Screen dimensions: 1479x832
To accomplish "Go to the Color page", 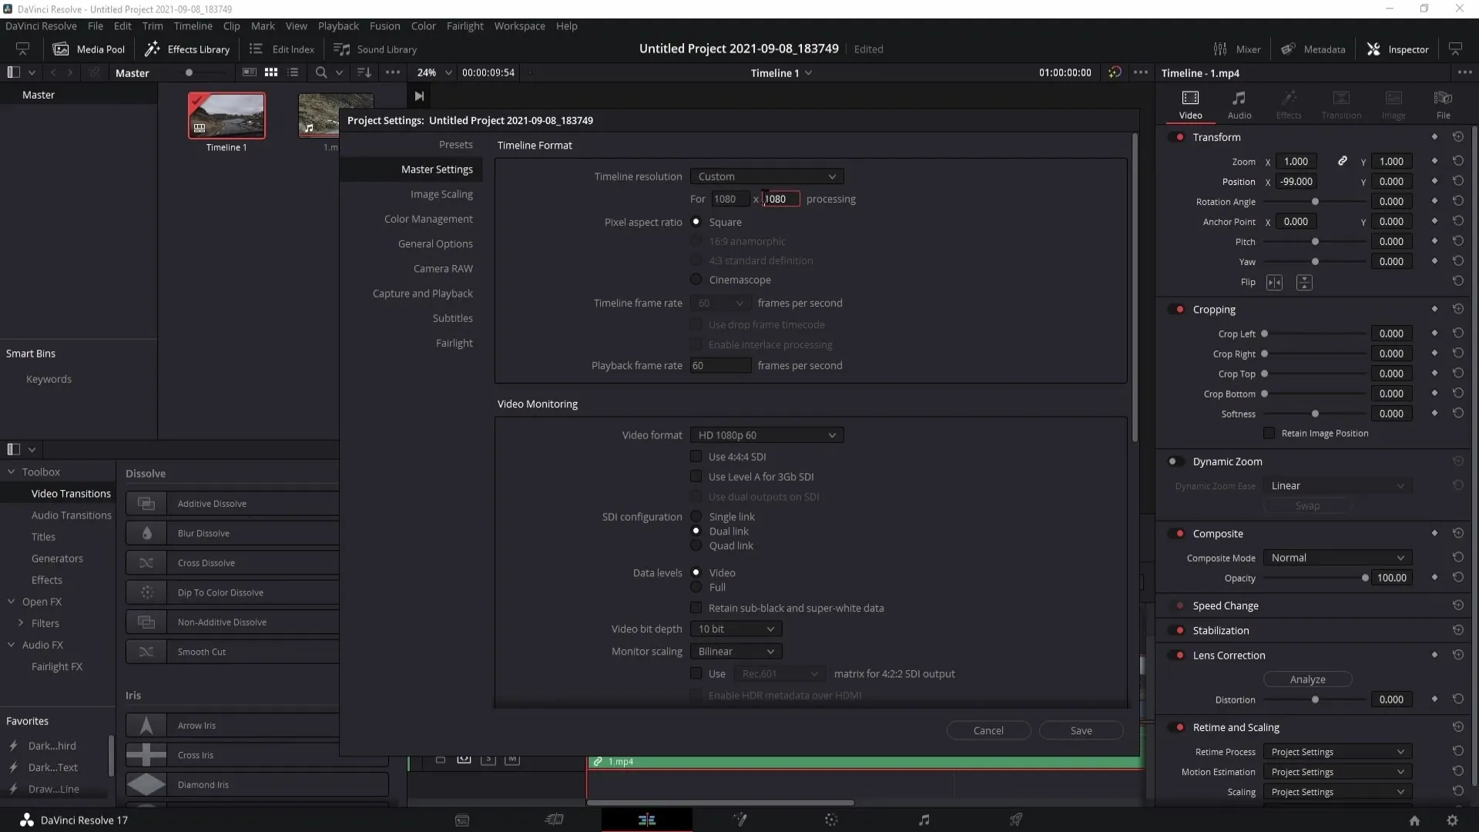I will coord(831,820).
